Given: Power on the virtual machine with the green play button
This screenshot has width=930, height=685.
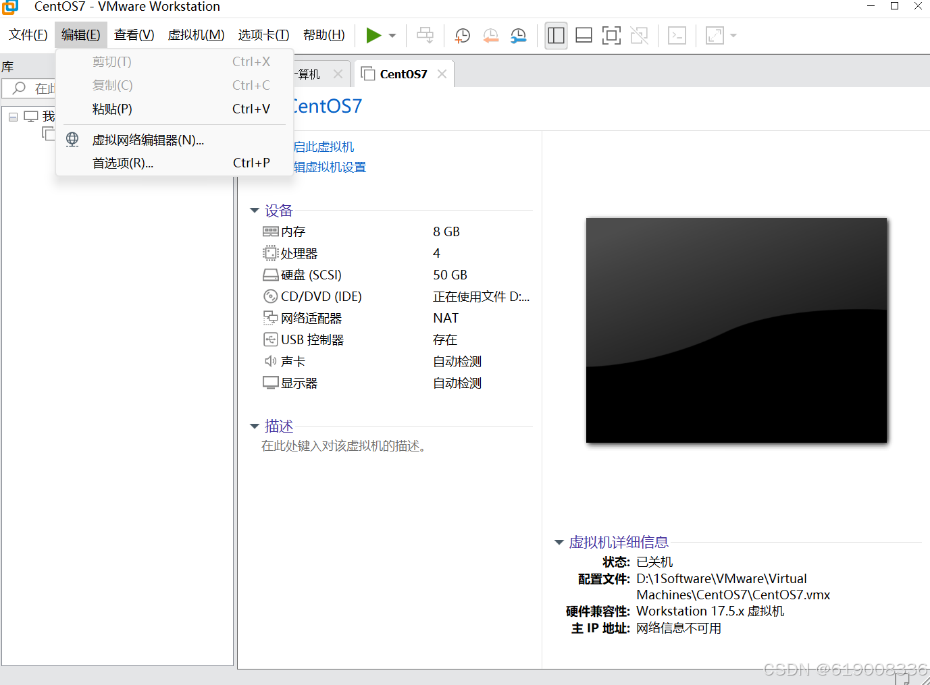Looking at the screenshot, I should [x=373, y=35].
